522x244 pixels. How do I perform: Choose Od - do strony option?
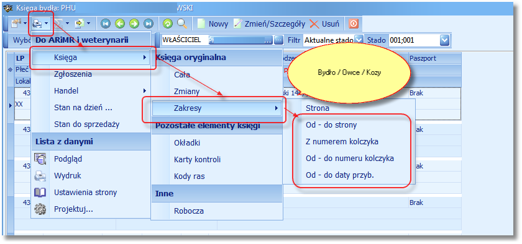click(349, 125)
